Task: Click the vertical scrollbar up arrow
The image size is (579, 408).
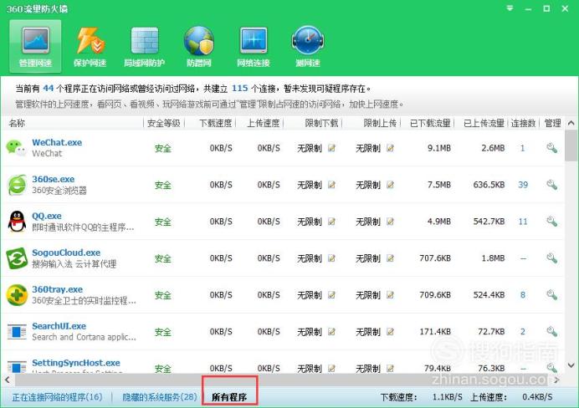Action: coord(571,123)
